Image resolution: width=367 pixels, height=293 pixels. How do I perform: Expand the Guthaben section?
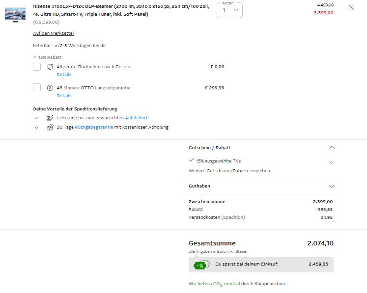pyautogui.click(x=331, y=186)
